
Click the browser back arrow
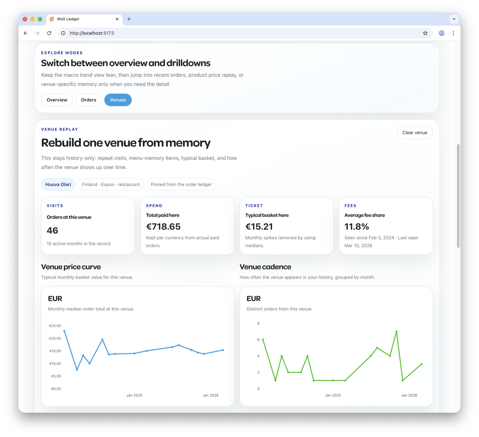tap(26, 33)
